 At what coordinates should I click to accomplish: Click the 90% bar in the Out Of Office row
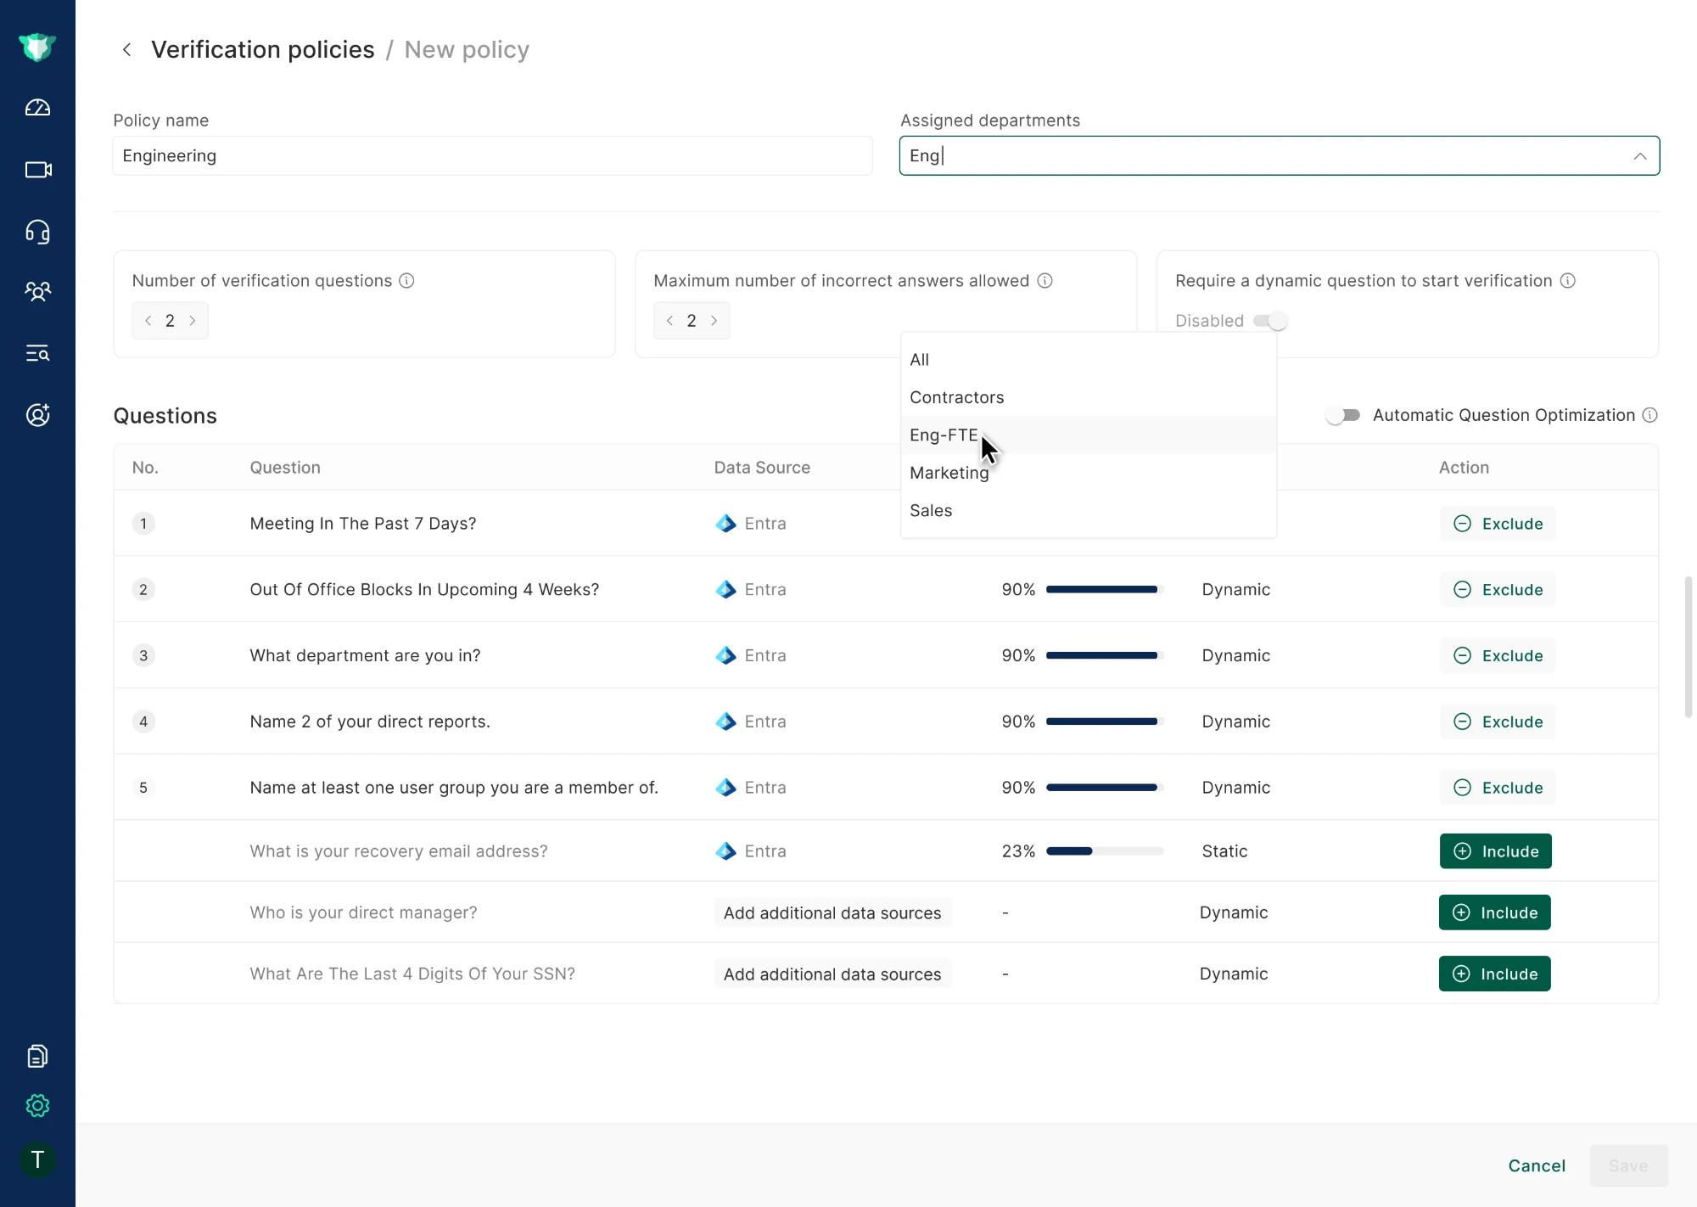(x=1105, y=589)
